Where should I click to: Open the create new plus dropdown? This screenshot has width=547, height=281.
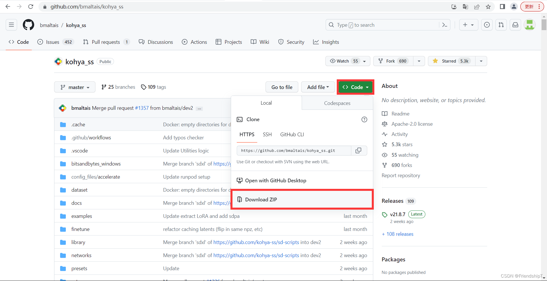pos(468,25)
